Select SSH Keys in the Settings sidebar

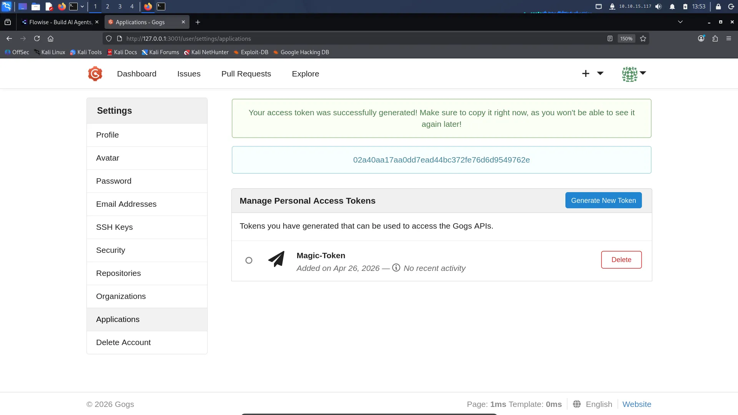coord(147,227)
